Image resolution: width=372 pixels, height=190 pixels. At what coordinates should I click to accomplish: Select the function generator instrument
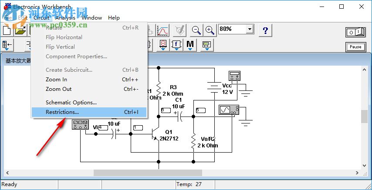tap(80, 124)
